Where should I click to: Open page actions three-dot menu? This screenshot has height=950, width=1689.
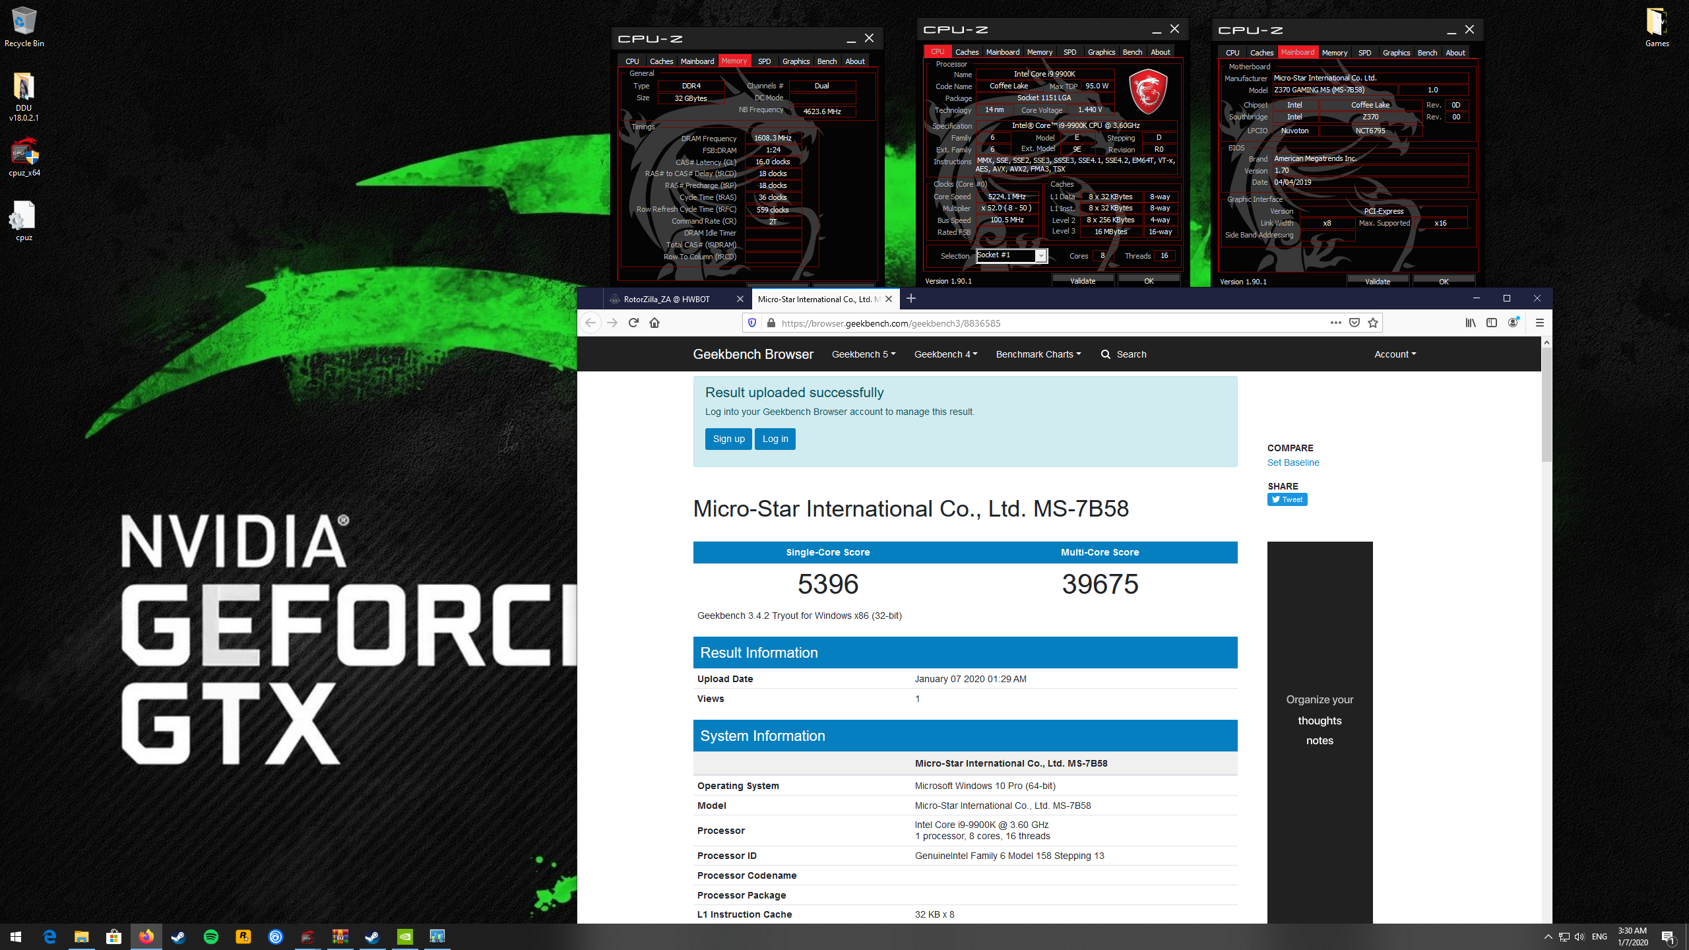click(x=1336, y=323)
